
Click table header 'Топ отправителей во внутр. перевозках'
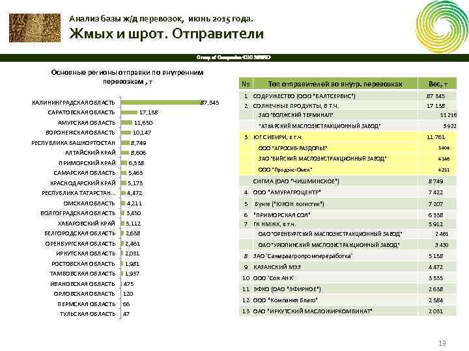[335, 84]
